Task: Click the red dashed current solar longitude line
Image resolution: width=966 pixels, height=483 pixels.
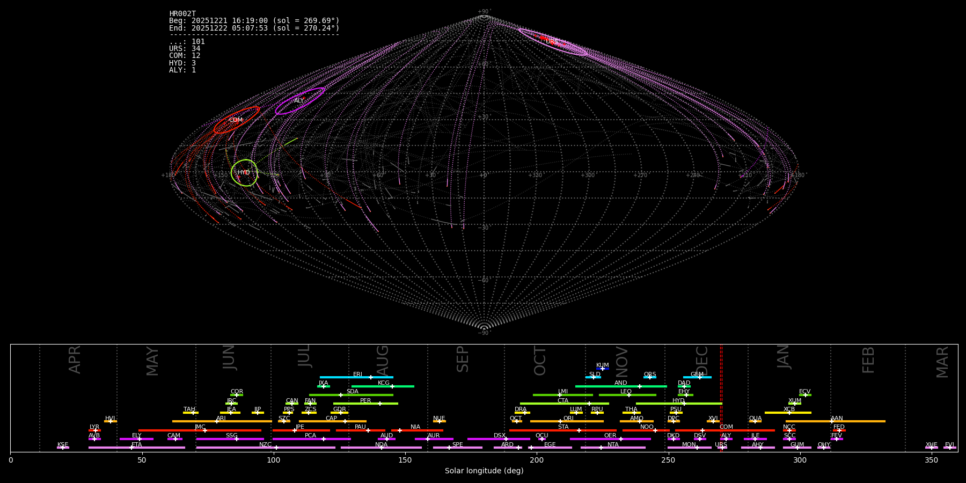Action: tap(721, 398)
